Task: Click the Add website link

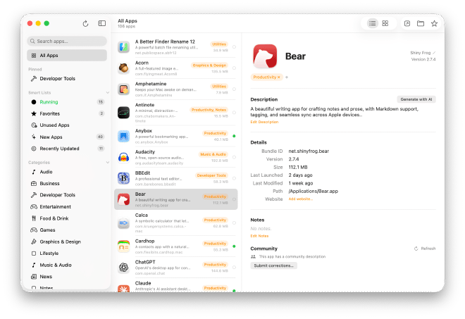Action: [x=300, y=199]
